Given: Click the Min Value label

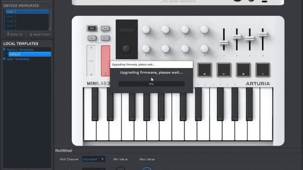Looking at the screenshot, I should (120, 160).
